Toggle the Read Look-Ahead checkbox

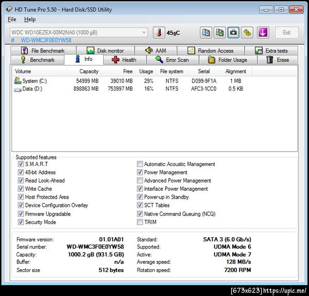click(21, 180)
